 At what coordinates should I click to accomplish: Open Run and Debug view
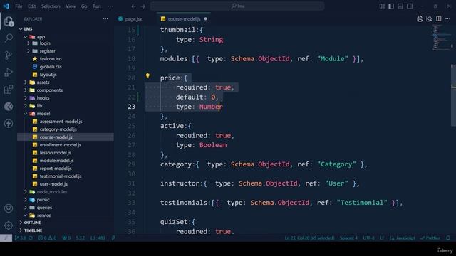coord(9,73)
